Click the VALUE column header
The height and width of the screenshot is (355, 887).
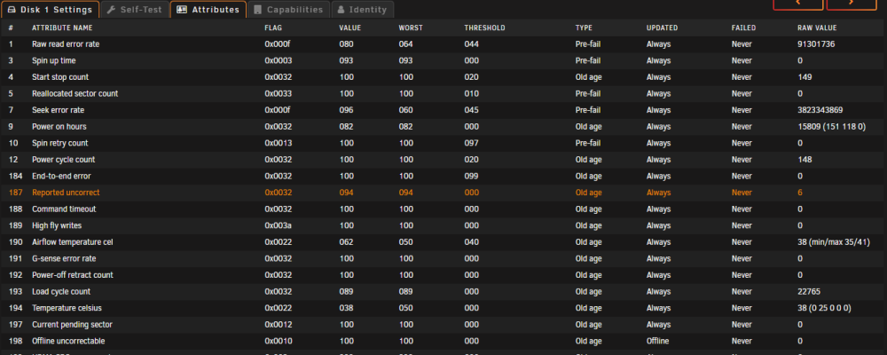349,28
